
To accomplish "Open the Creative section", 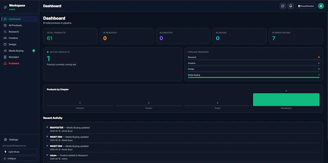I will pyautogui.click(x=19, y=38).
